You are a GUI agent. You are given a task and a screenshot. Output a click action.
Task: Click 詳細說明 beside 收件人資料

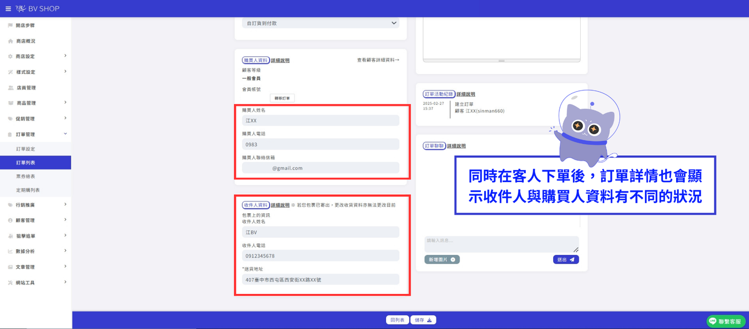280,205
